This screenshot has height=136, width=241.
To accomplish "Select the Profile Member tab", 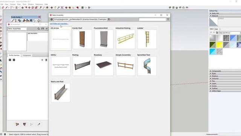I will pyautogui.click(x=14, y=56).
